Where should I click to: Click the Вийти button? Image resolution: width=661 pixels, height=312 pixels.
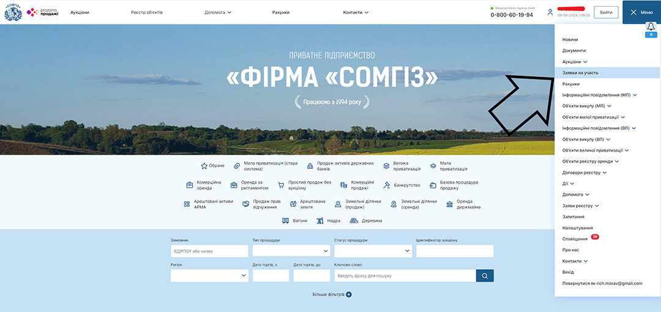click(606, 12)
